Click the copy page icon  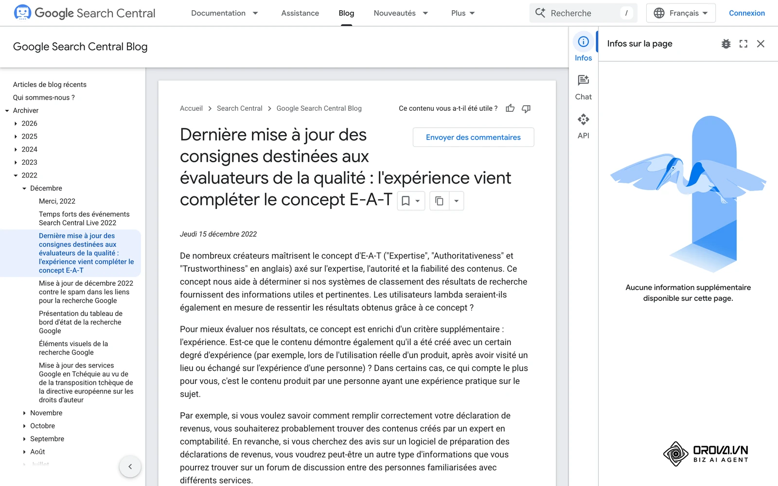pos(439,201)
